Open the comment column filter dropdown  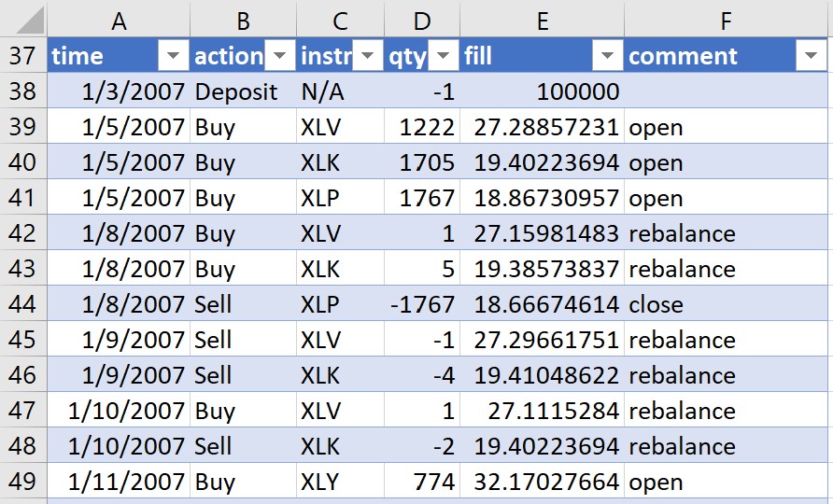811,55
